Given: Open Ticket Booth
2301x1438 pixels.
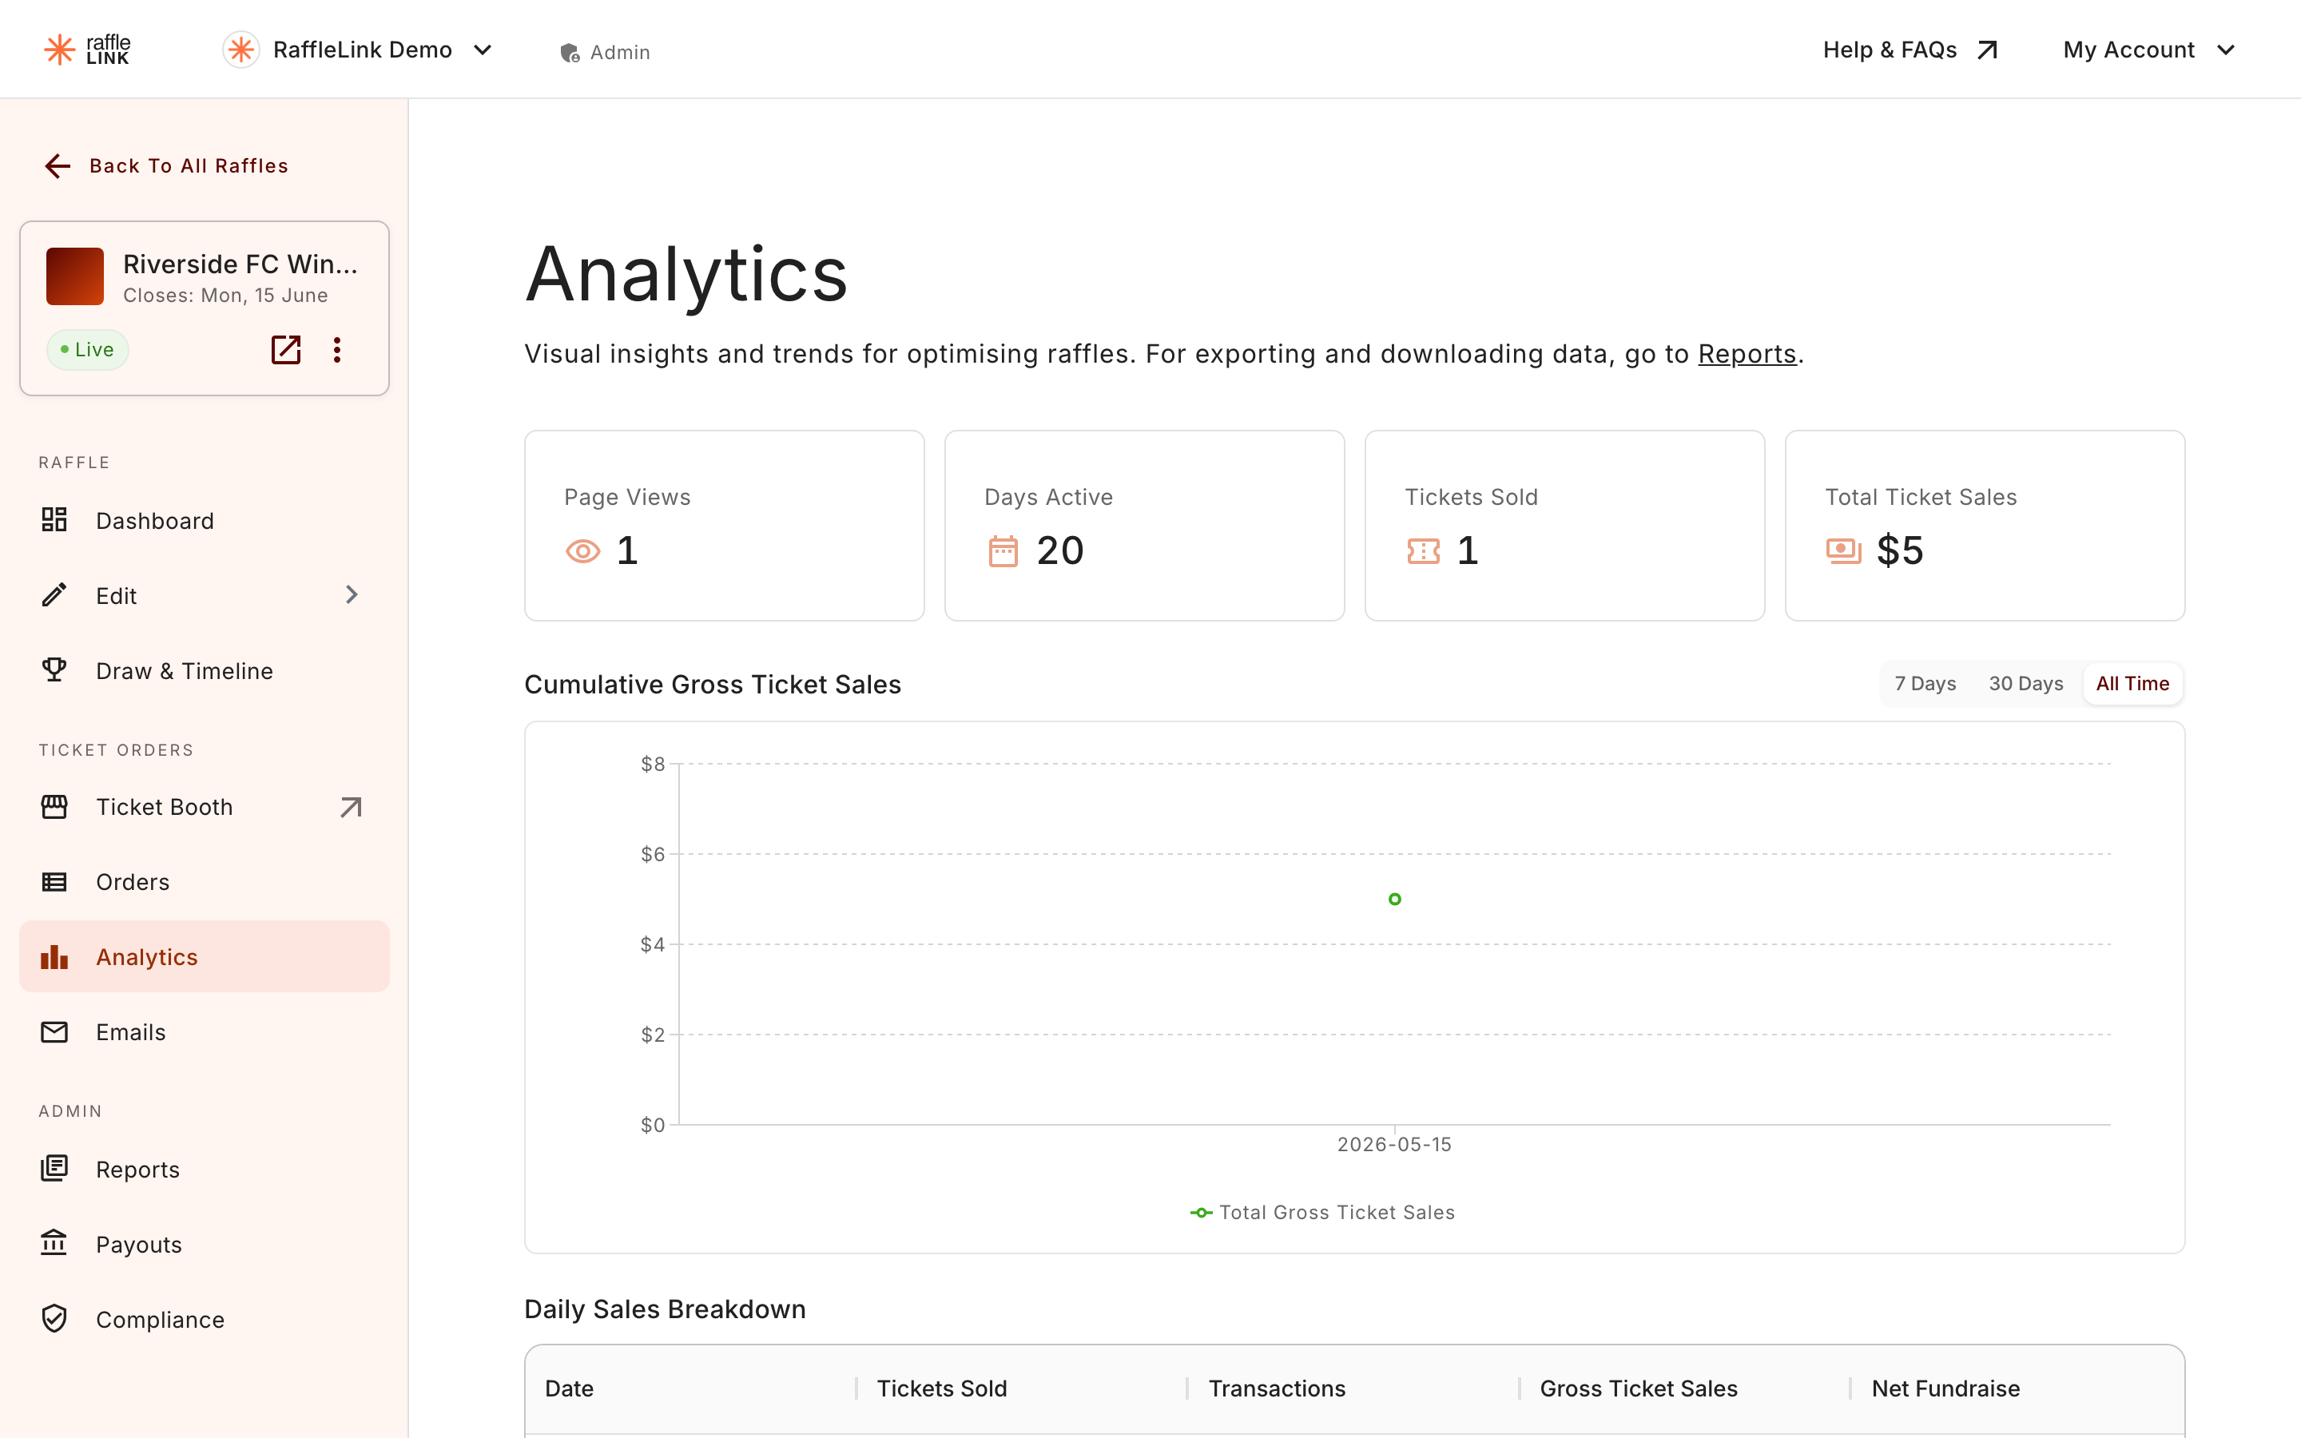Looking at the screenshot, I should point(205,807).
